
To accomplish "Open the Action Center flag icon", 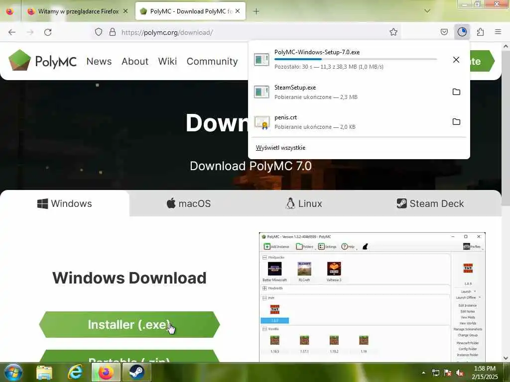I will (x=448, y=373).
